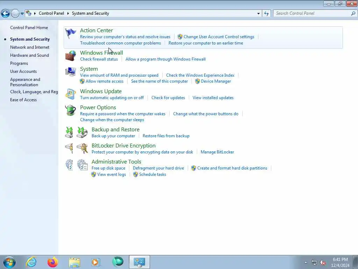This screenshot has height=269, width=358.
Task: Click the Control Panel breadcrumb in address bar
Action: tap(51, 13)
